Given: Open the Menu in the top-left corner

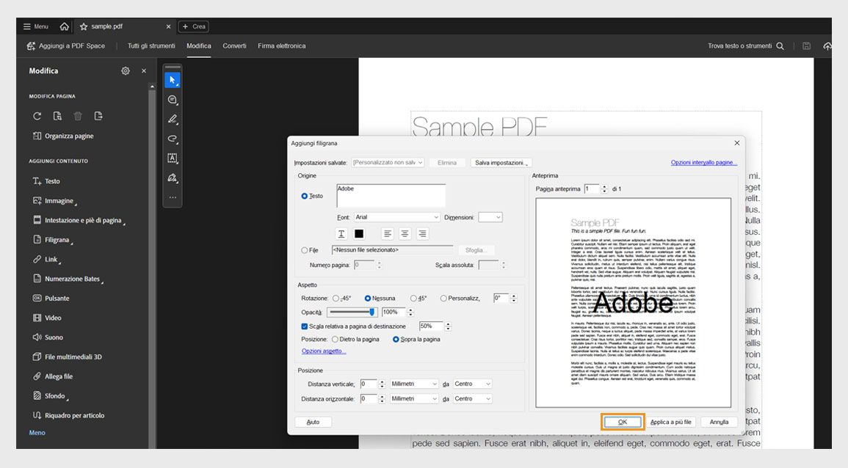Looking at the screenshot, I should point(35,26).
